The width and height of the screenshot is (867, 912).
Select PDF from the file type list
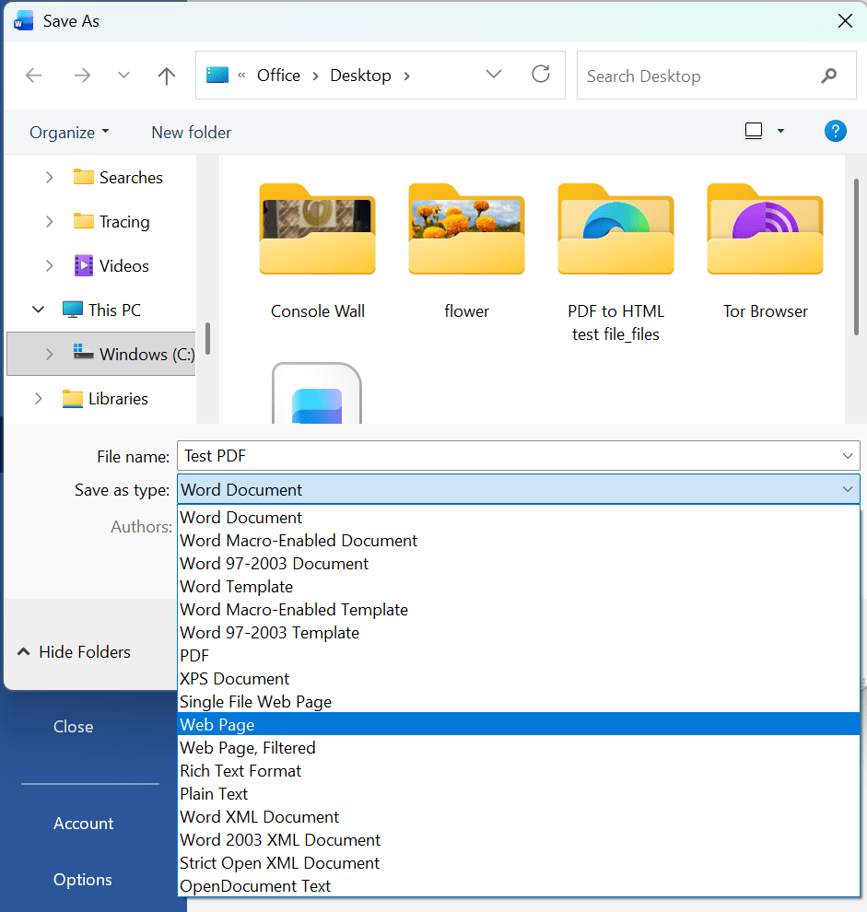click(193, 655)
